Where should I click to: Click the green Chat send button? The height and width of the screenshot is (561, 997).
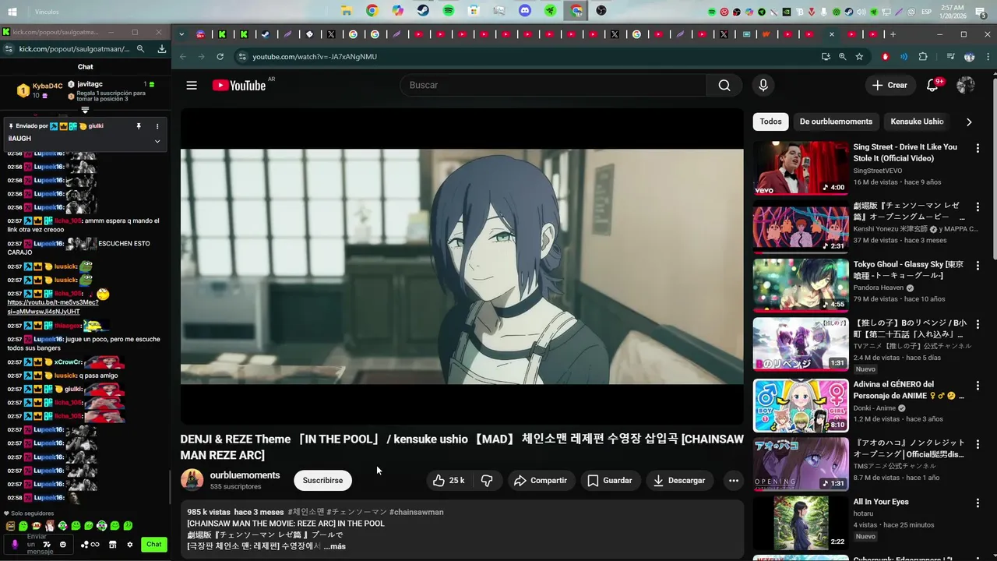(x=154, y=545)
